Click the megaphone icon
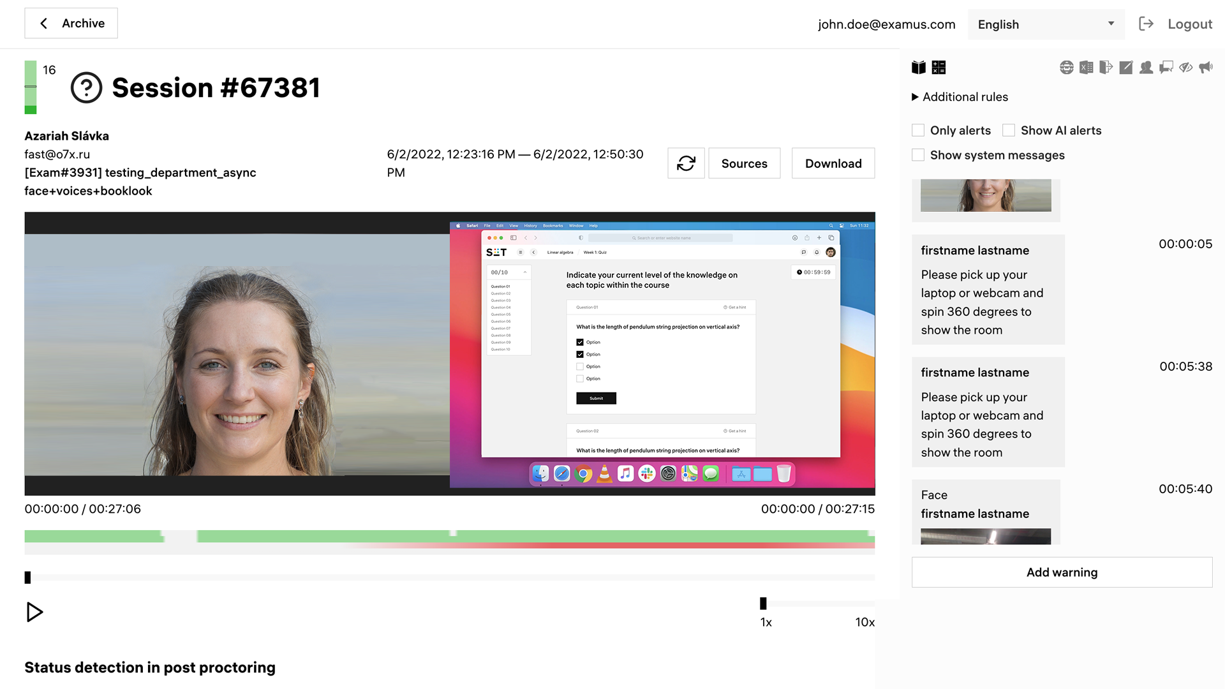1225x689 pixels. 1206,68
